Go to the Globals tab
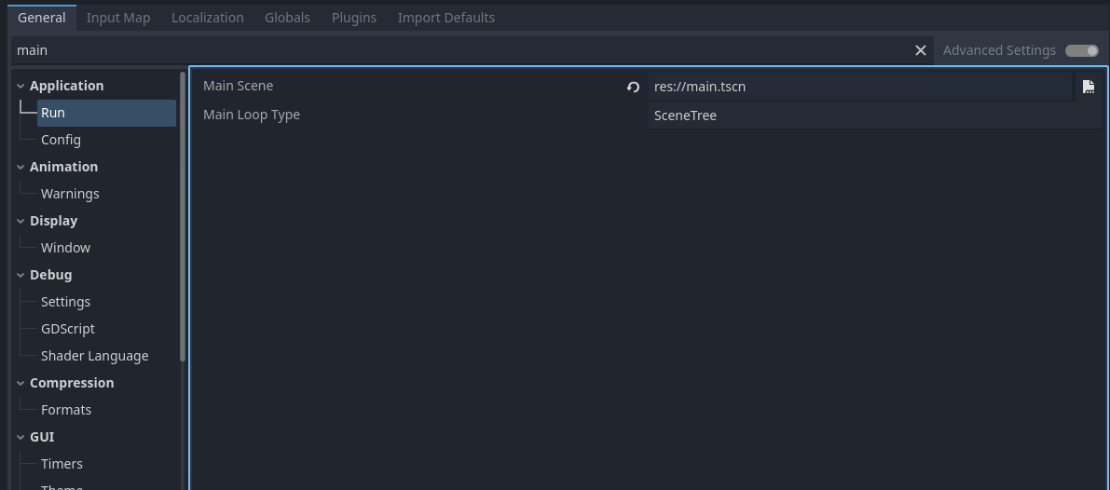 (287, 18)
